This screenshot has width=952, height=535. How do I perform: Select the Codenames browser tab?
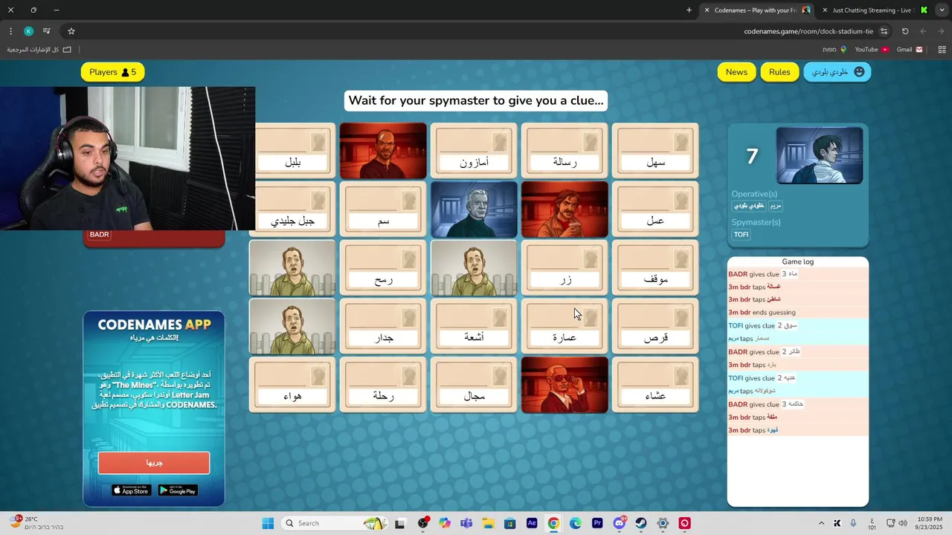(755, 10)
